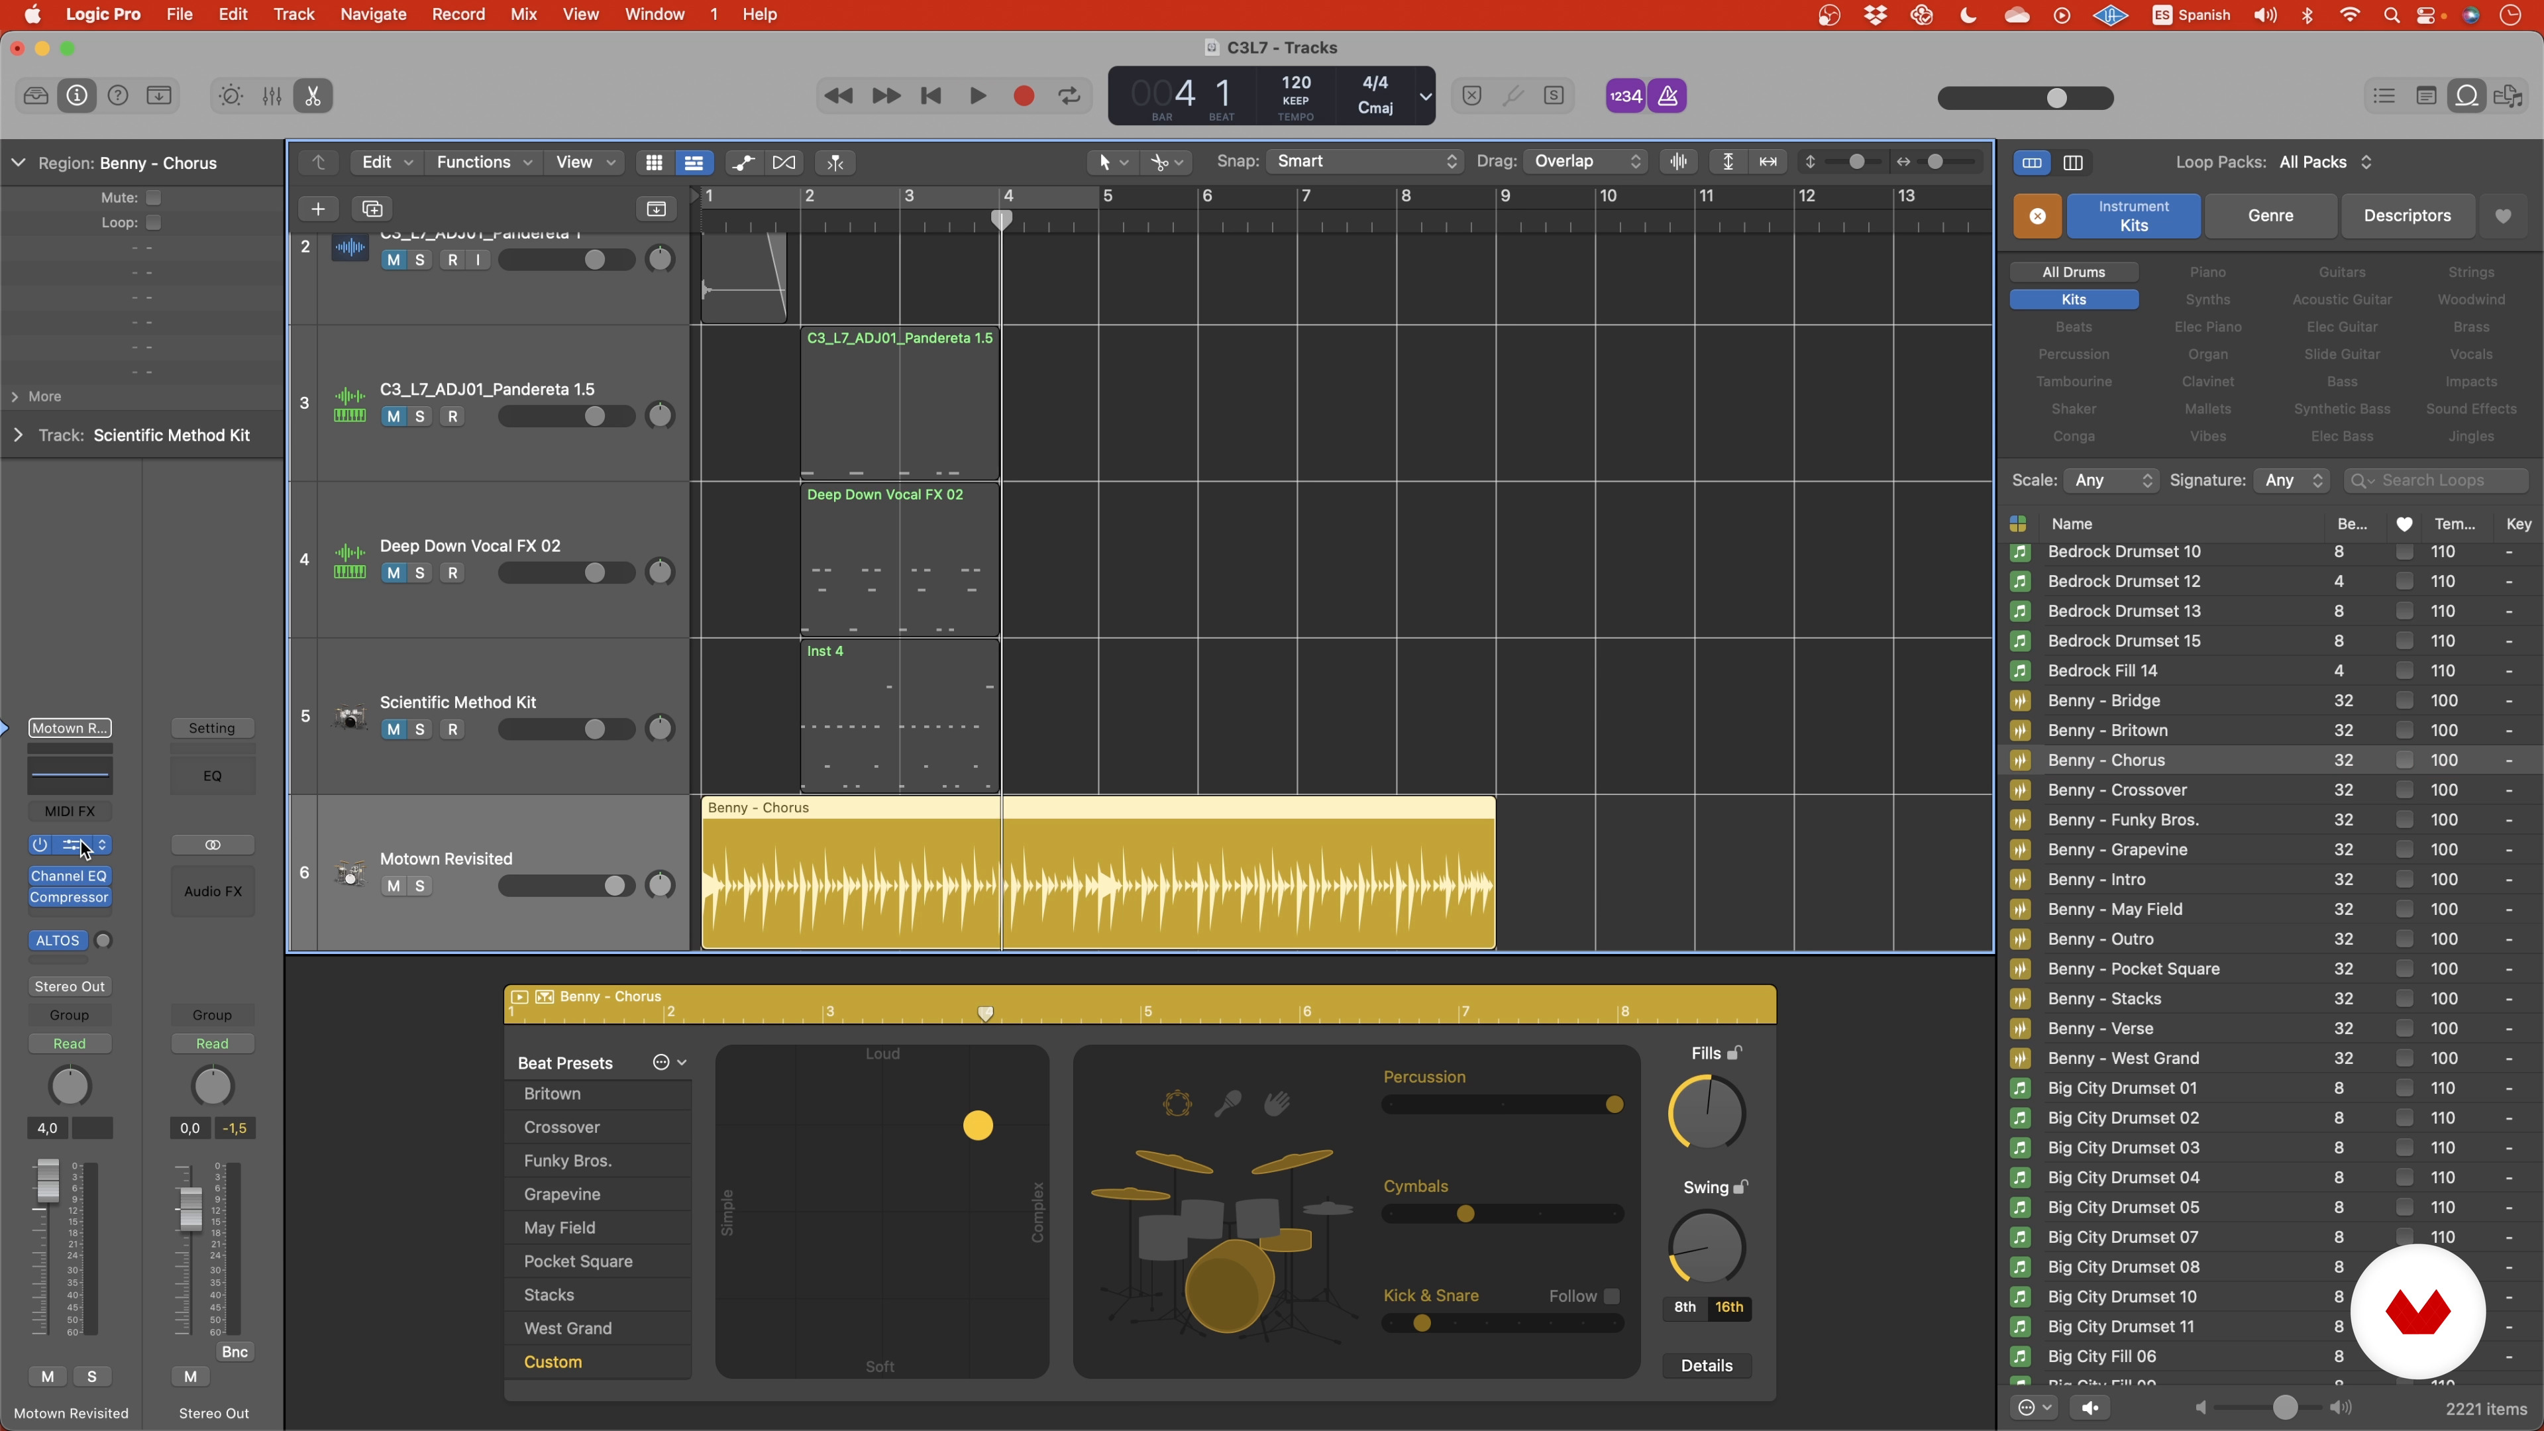Click the Catch Playhead icon

point(835,162)
